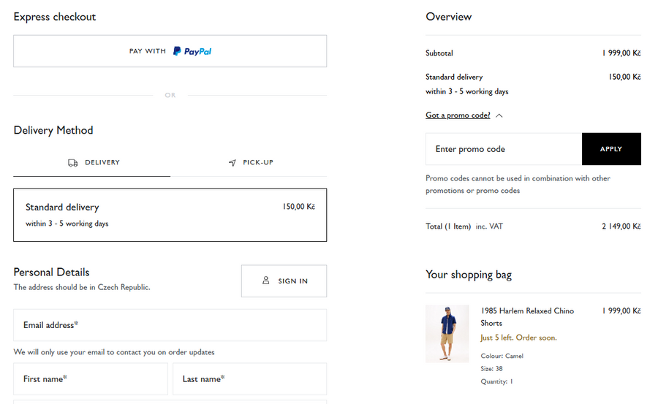
Task: Focus the Enter promo code field
Action: 504,149
